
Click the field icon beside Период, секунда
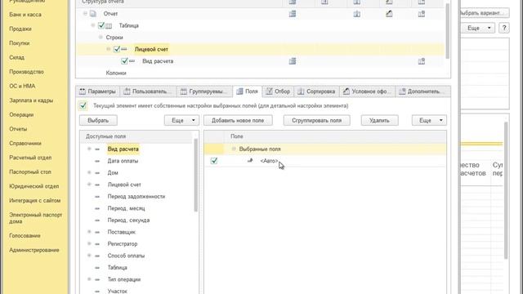coord(97,220)
